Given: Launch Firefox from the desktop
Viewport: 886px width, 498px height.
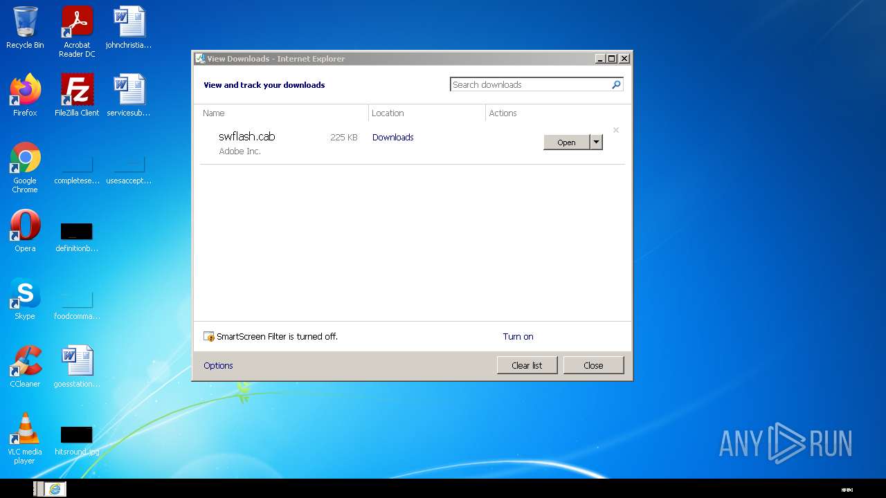Looking at the screenshot, I should (x=25, y=95).
